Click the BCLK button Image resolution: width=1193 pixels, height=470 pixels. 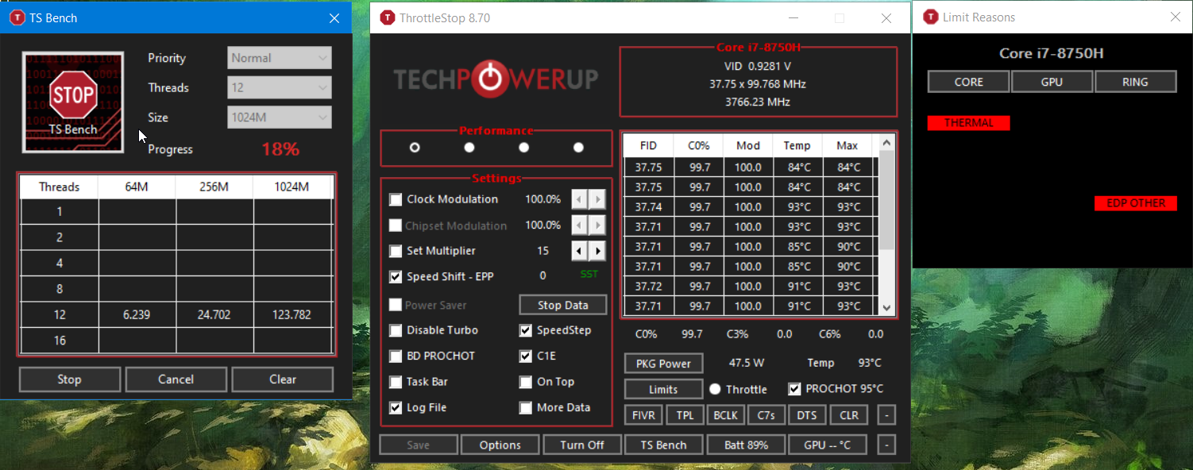[x=725, y=415]
